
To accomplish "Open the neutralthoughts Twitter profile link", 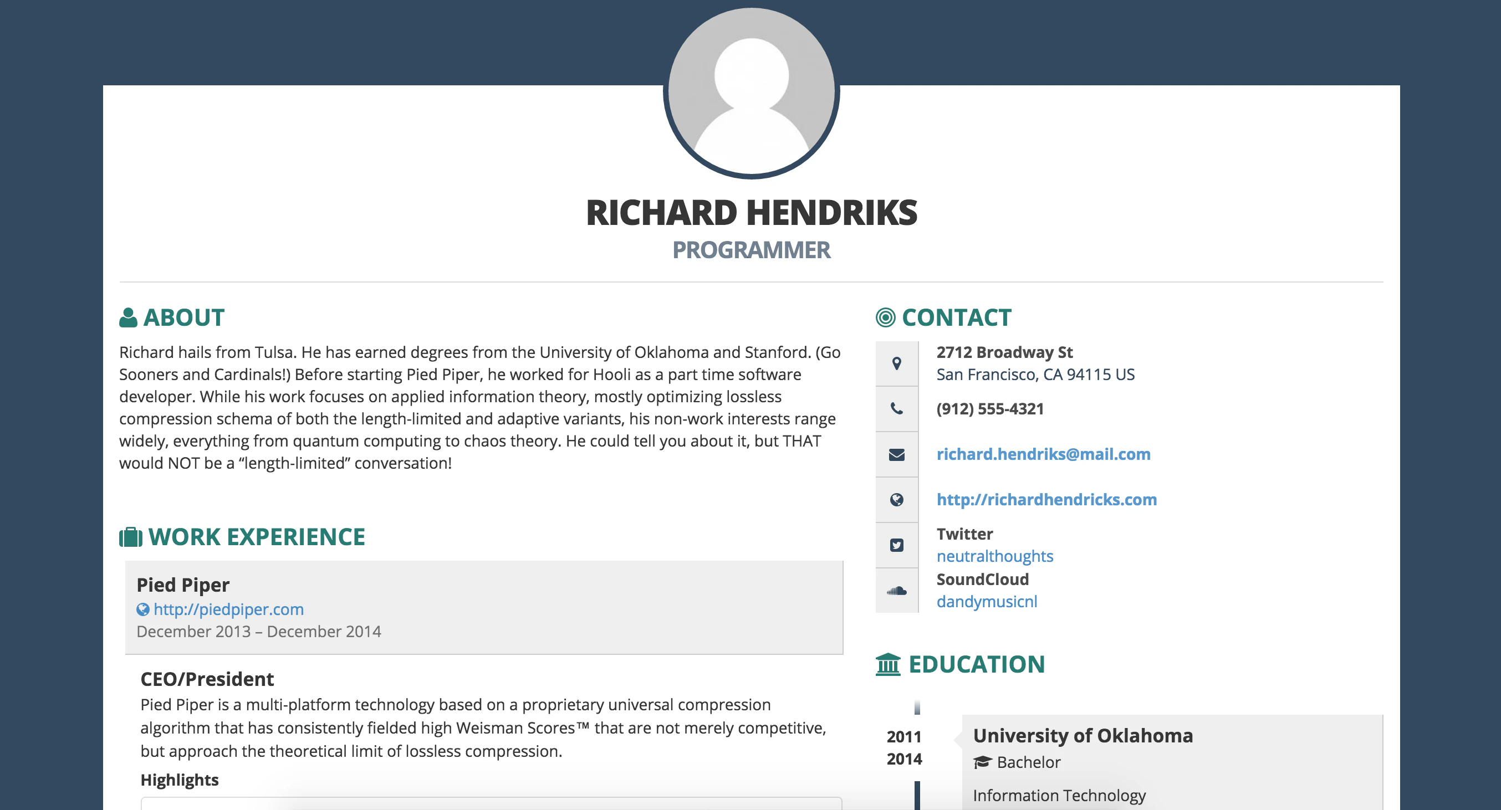I will pos(994,556).
